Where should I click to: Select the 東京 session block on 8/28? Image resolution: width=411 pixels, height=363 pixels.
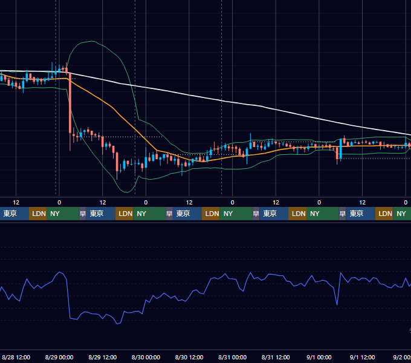point(14,214)
